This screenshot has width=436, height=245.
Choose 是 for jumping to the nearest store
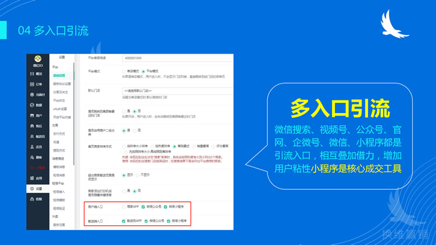tap(124, 111)
